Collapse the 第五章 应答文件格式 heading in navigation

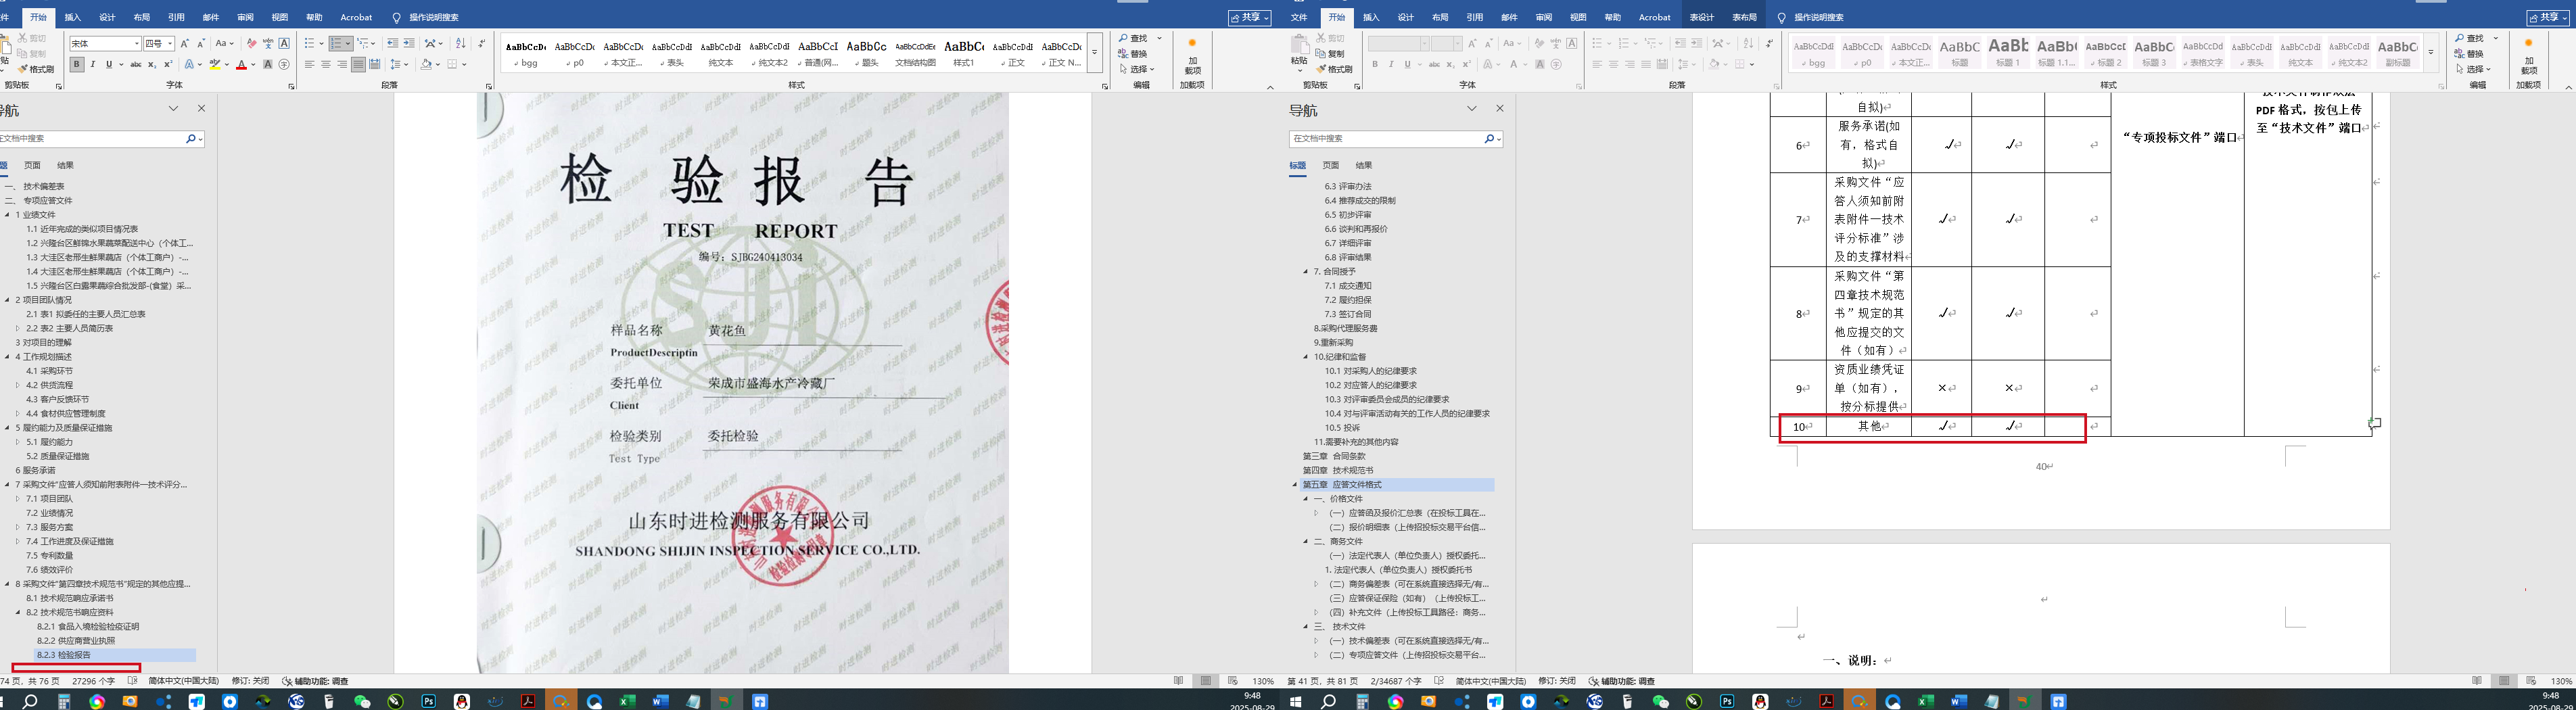pos(1295,485)
